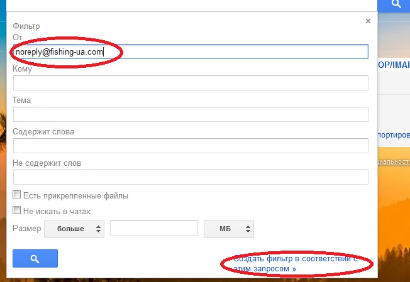Viewport: 410px width, 282px height.
Task: Click the main search bar above the filter dialog
Action: (x=189, y=4)
